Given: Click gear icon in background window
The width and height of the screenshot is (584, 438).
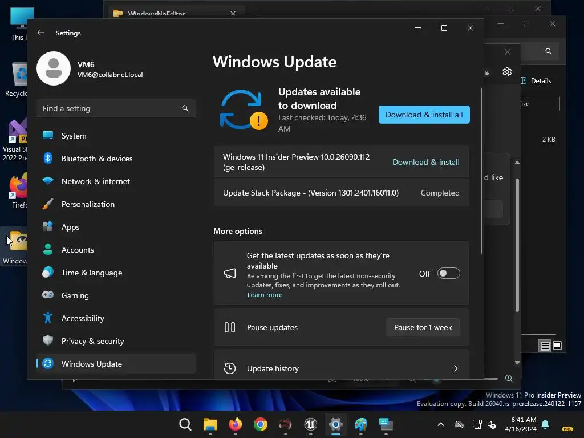Looking at the screenshot, I should [507, 72].
